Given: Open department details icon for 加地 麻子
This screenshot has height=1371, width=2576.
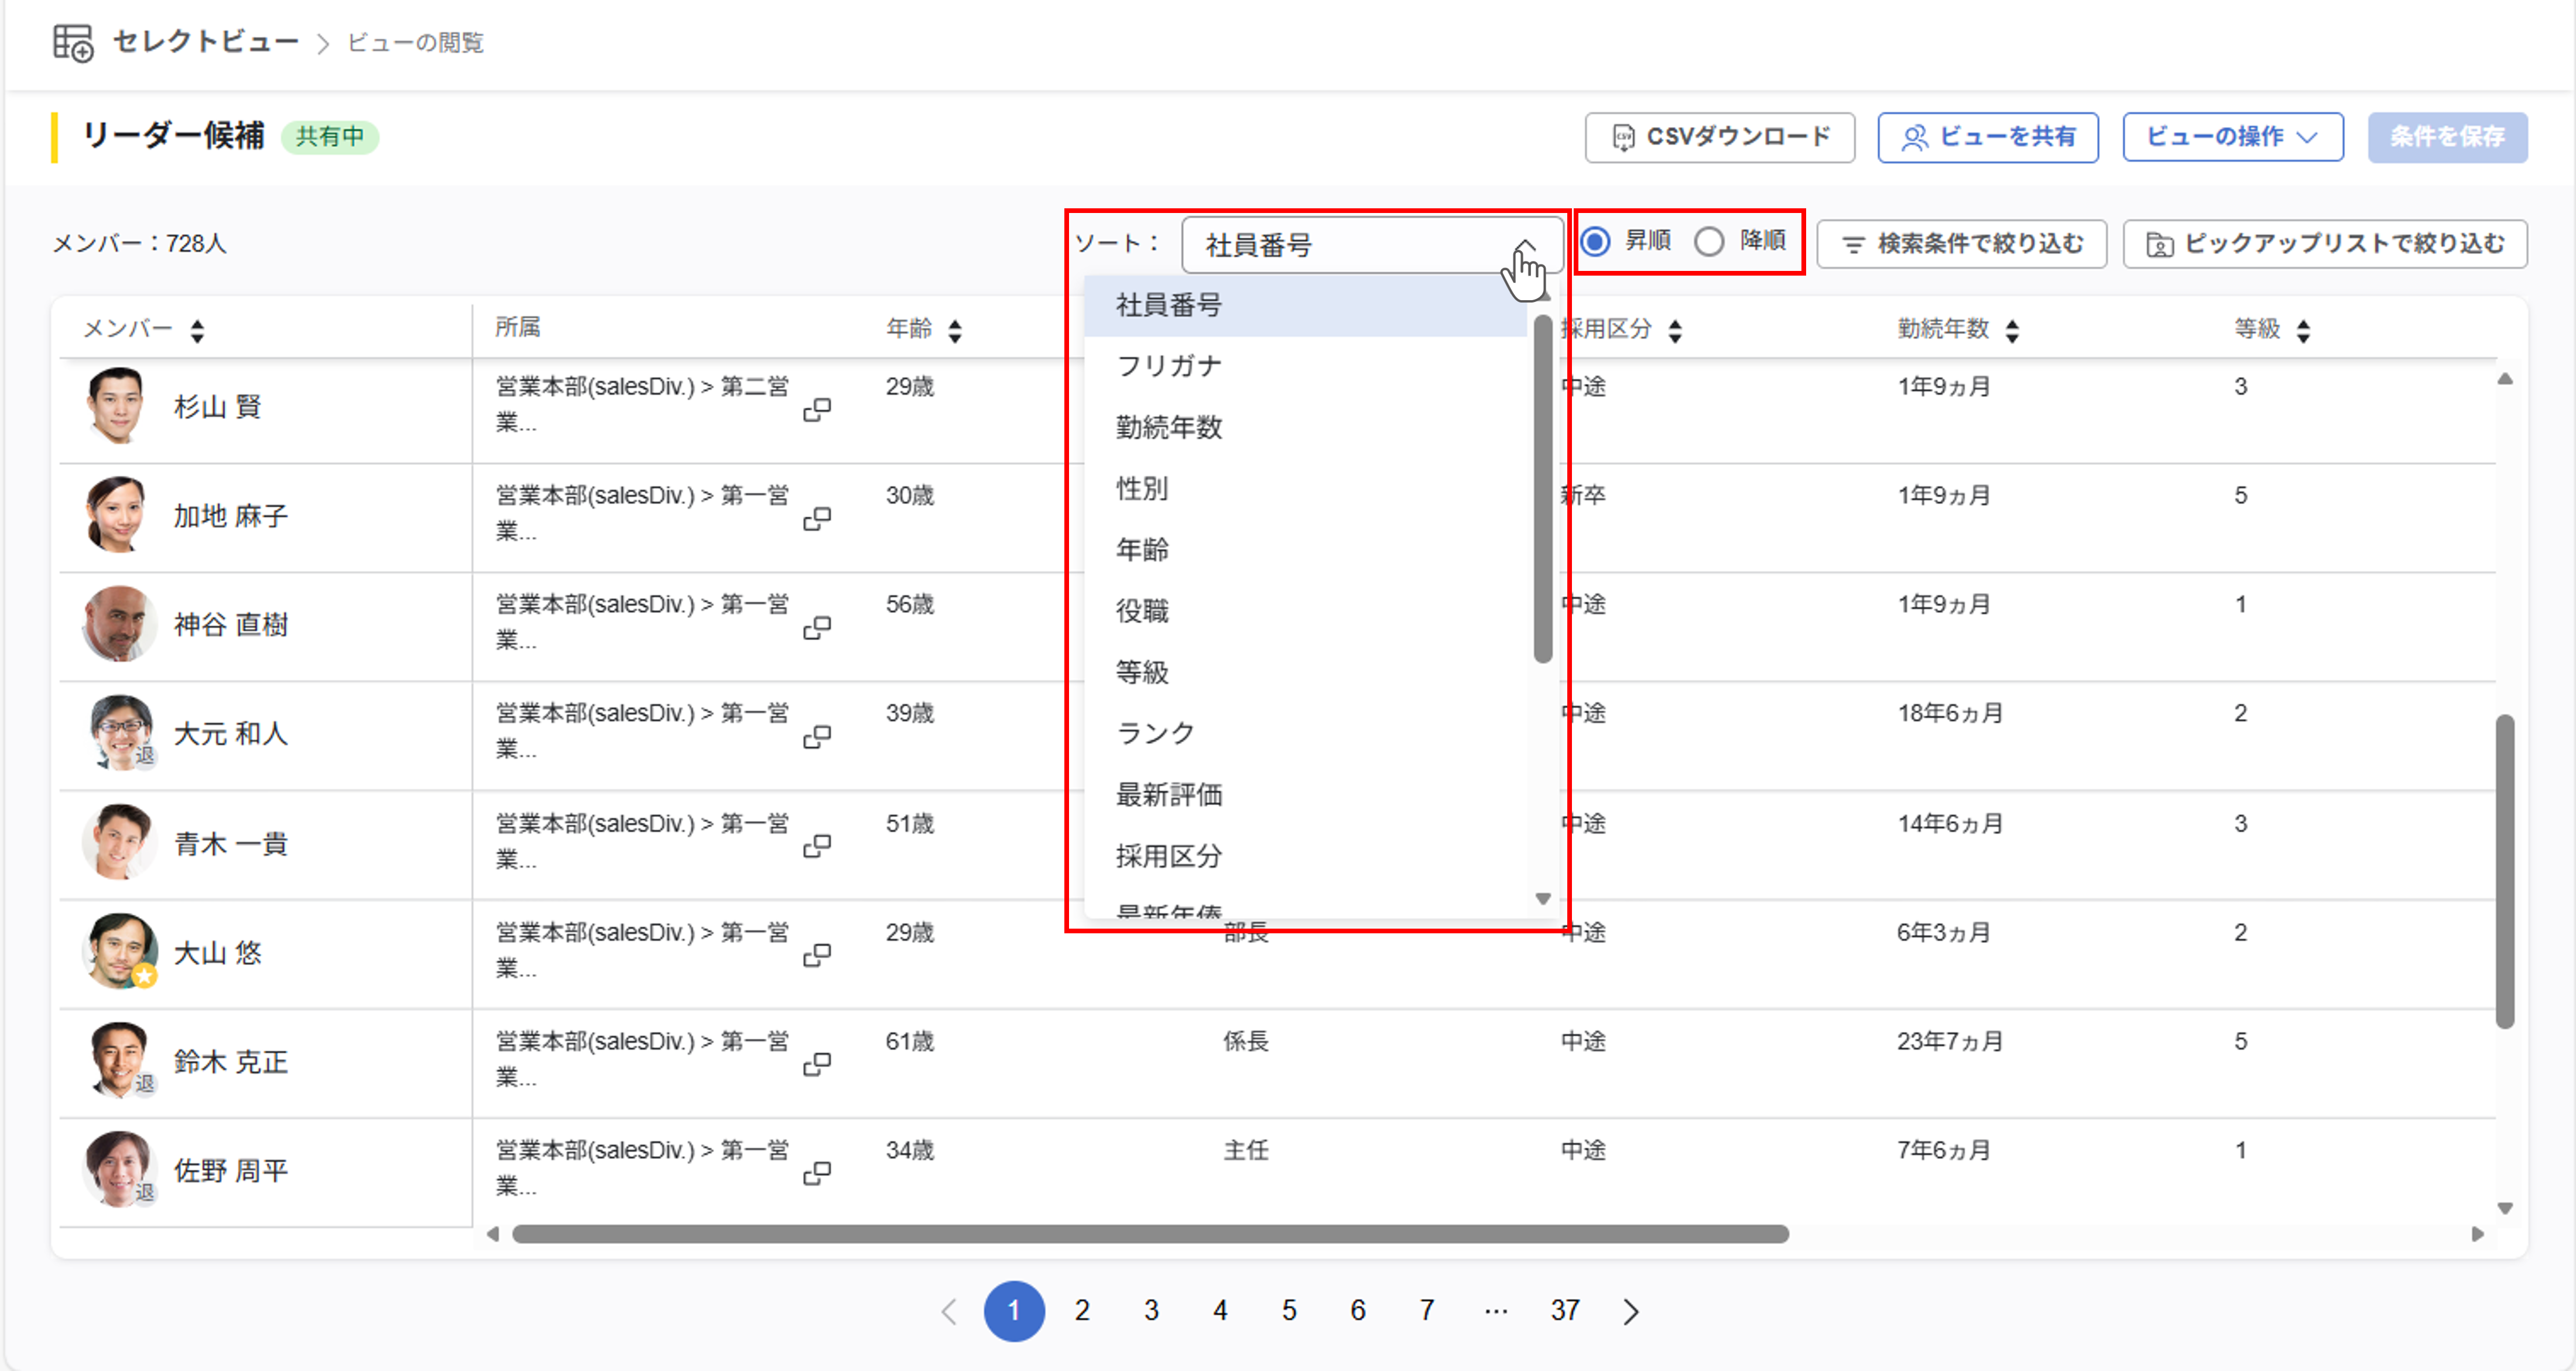Looking at the screenshot, I should click(x=817, y=518).
